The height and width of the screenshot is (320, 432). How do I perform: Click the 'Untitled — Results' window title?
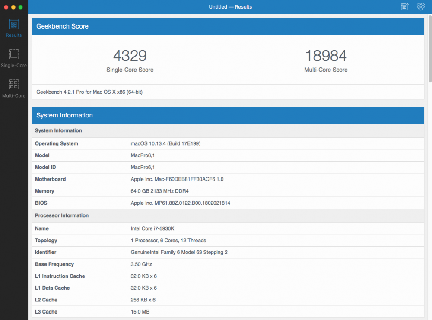230,7
